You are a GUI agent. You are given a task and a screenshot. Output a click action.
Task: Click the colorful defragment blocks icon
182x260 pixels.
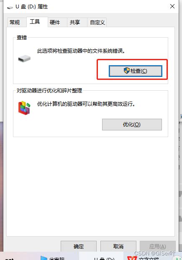click(24, 107)
